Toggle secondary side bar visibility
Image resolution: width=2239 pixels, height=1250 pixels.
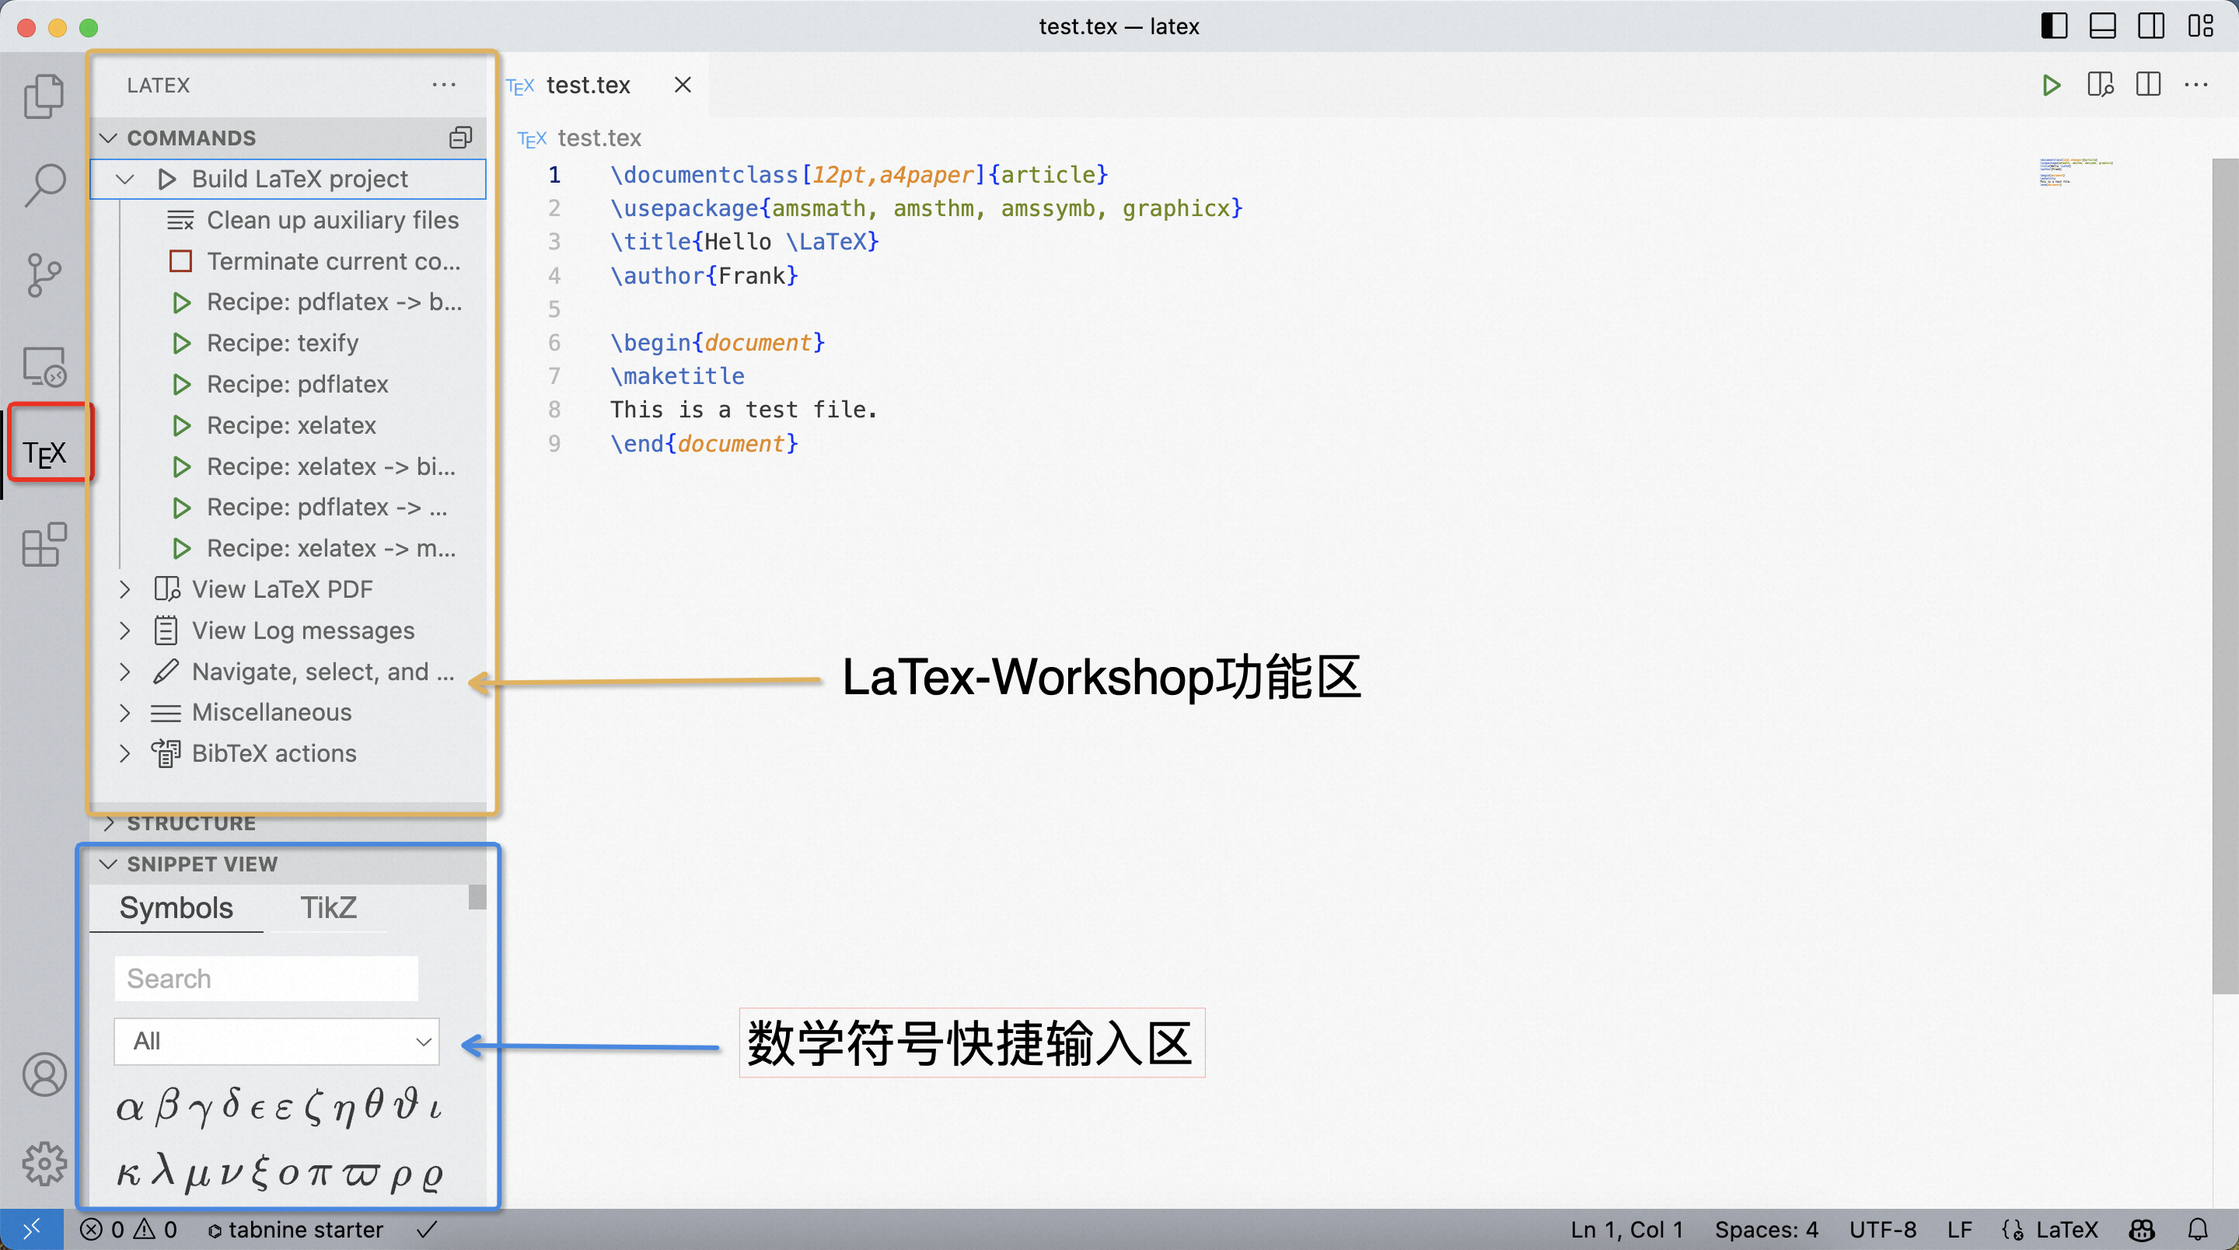[2151, 26]
